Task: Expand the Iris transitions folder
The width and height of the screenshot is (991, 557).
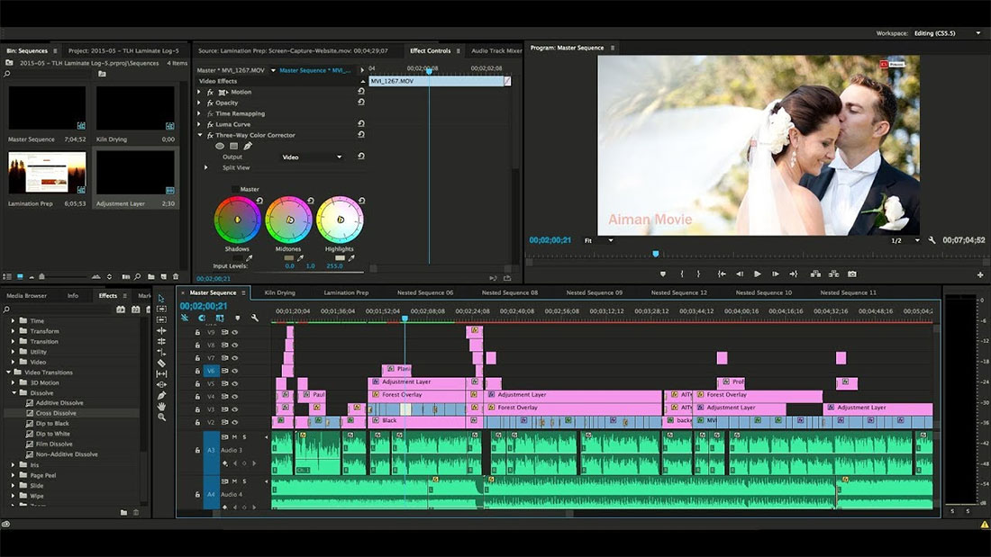Action: pos(14,465)
